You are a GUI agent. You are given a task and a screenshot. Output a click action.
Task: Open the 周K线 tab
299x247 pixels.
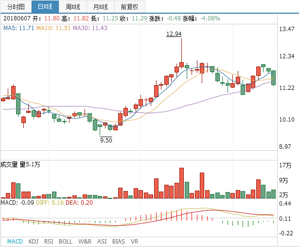pyautogui.click(x=72, y=7)
